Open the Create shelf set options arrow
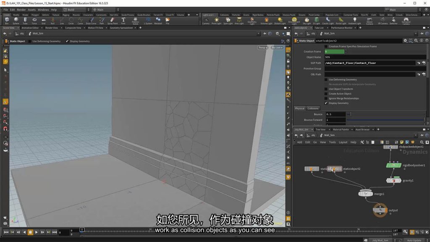The height and width of the screenshot is (242, 430). point(197,15)
